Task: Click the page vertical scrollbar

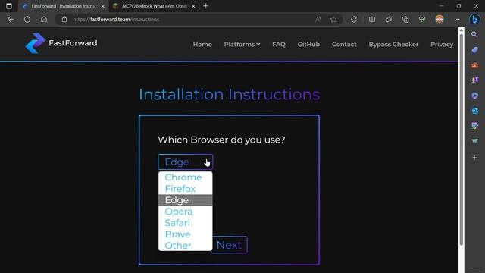Action: point(461,140)
